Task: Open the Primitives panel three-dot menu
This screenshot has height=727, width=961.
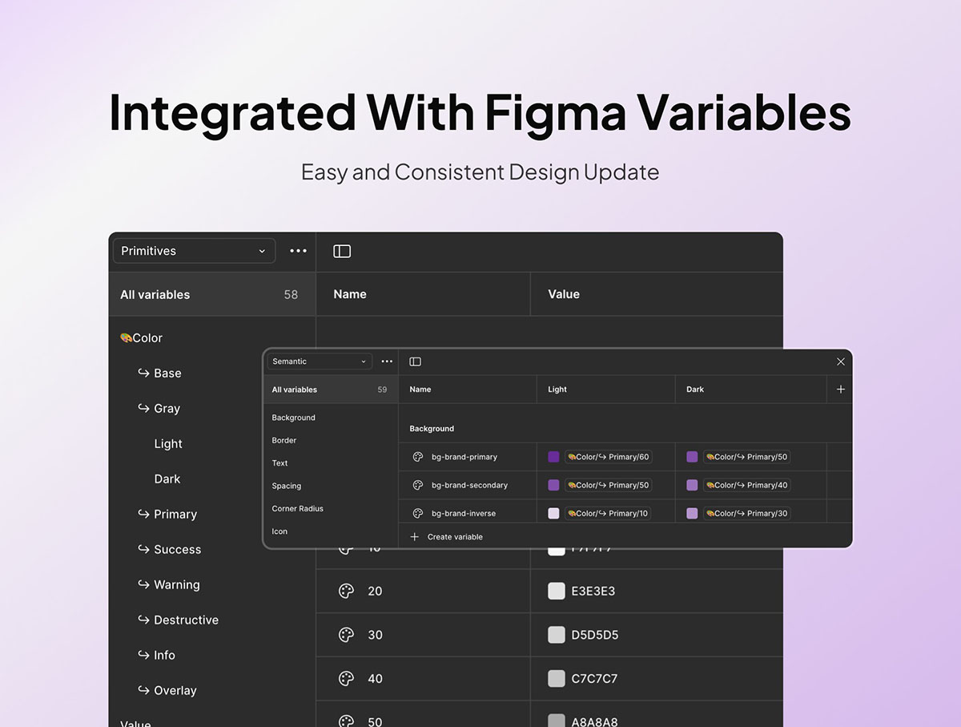Action: (x=298, y=251)
